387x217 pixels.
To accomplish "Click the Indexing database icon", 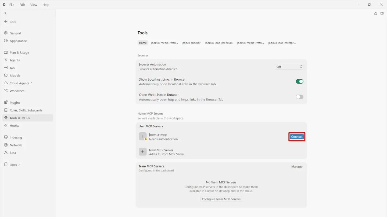I will (x=6, y=137).
